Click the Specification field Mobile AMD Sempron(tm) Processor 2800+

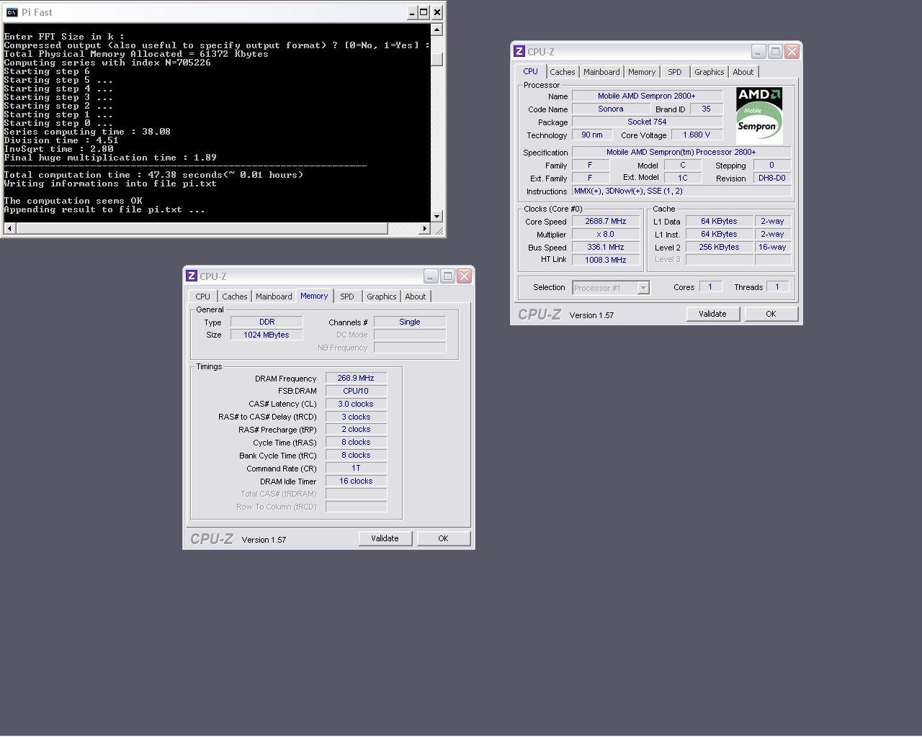(x=681, y=152)
